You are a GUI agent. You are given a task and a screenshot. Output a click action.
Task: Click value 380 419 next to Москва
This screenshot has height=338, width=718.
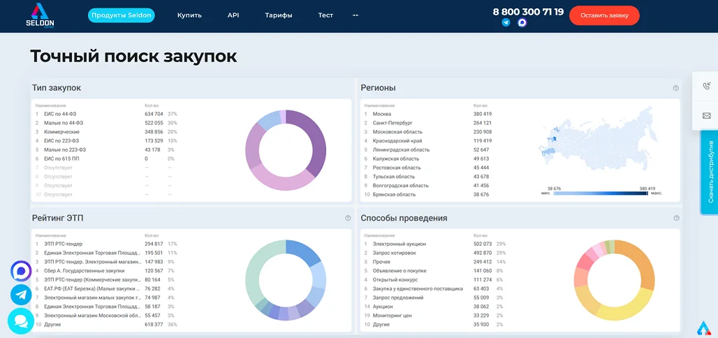tap(483, 114)
